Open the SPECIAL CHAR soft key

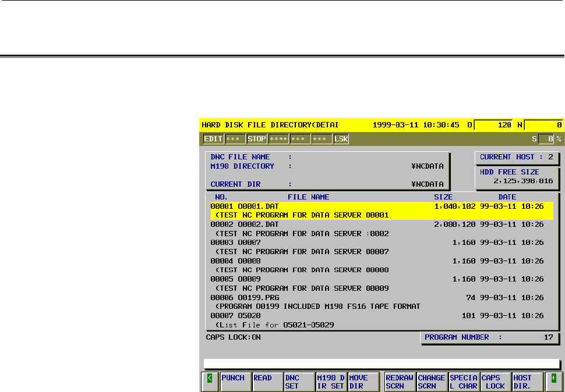tap(464, 382)
